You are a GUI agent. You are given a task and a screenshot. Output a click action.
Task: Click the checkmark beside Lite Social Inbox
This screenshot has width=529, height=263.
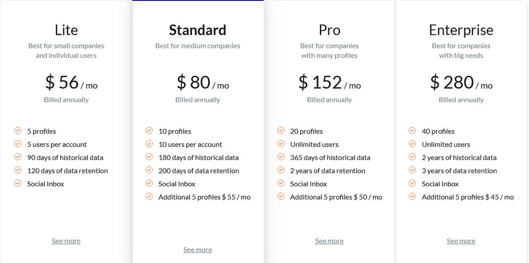pos(18,183)
